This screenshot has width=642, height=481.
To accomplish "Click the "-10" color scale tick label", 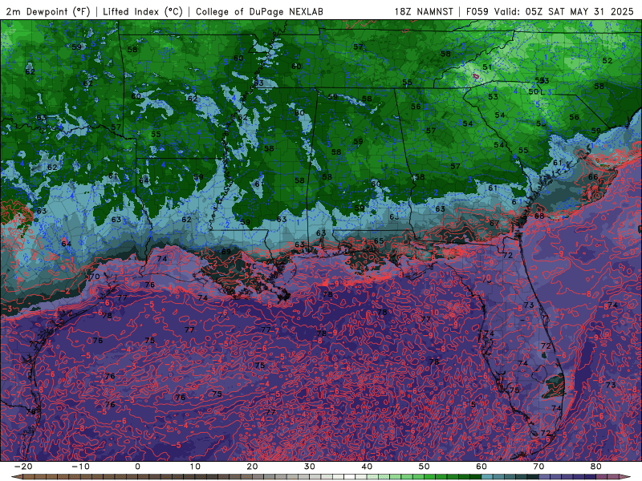I will (x=80, y=467).
